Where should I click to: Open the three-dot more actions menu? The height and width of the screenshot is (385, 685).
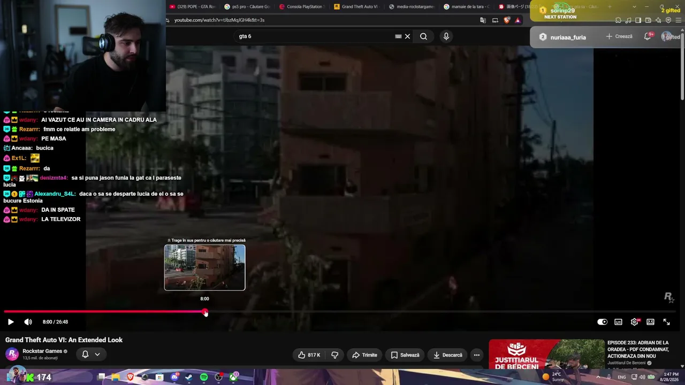pyautogui.click(x=476, y=355)
